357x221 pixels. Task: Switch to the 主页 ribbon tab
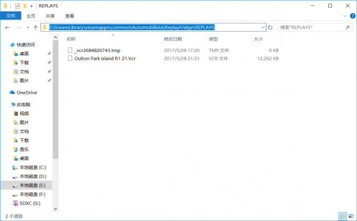click(x=31, y=16)
